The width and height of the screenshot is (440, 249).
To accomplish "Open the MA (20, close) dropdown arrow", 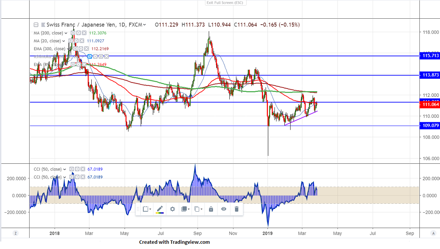I will tap(64, 41).
